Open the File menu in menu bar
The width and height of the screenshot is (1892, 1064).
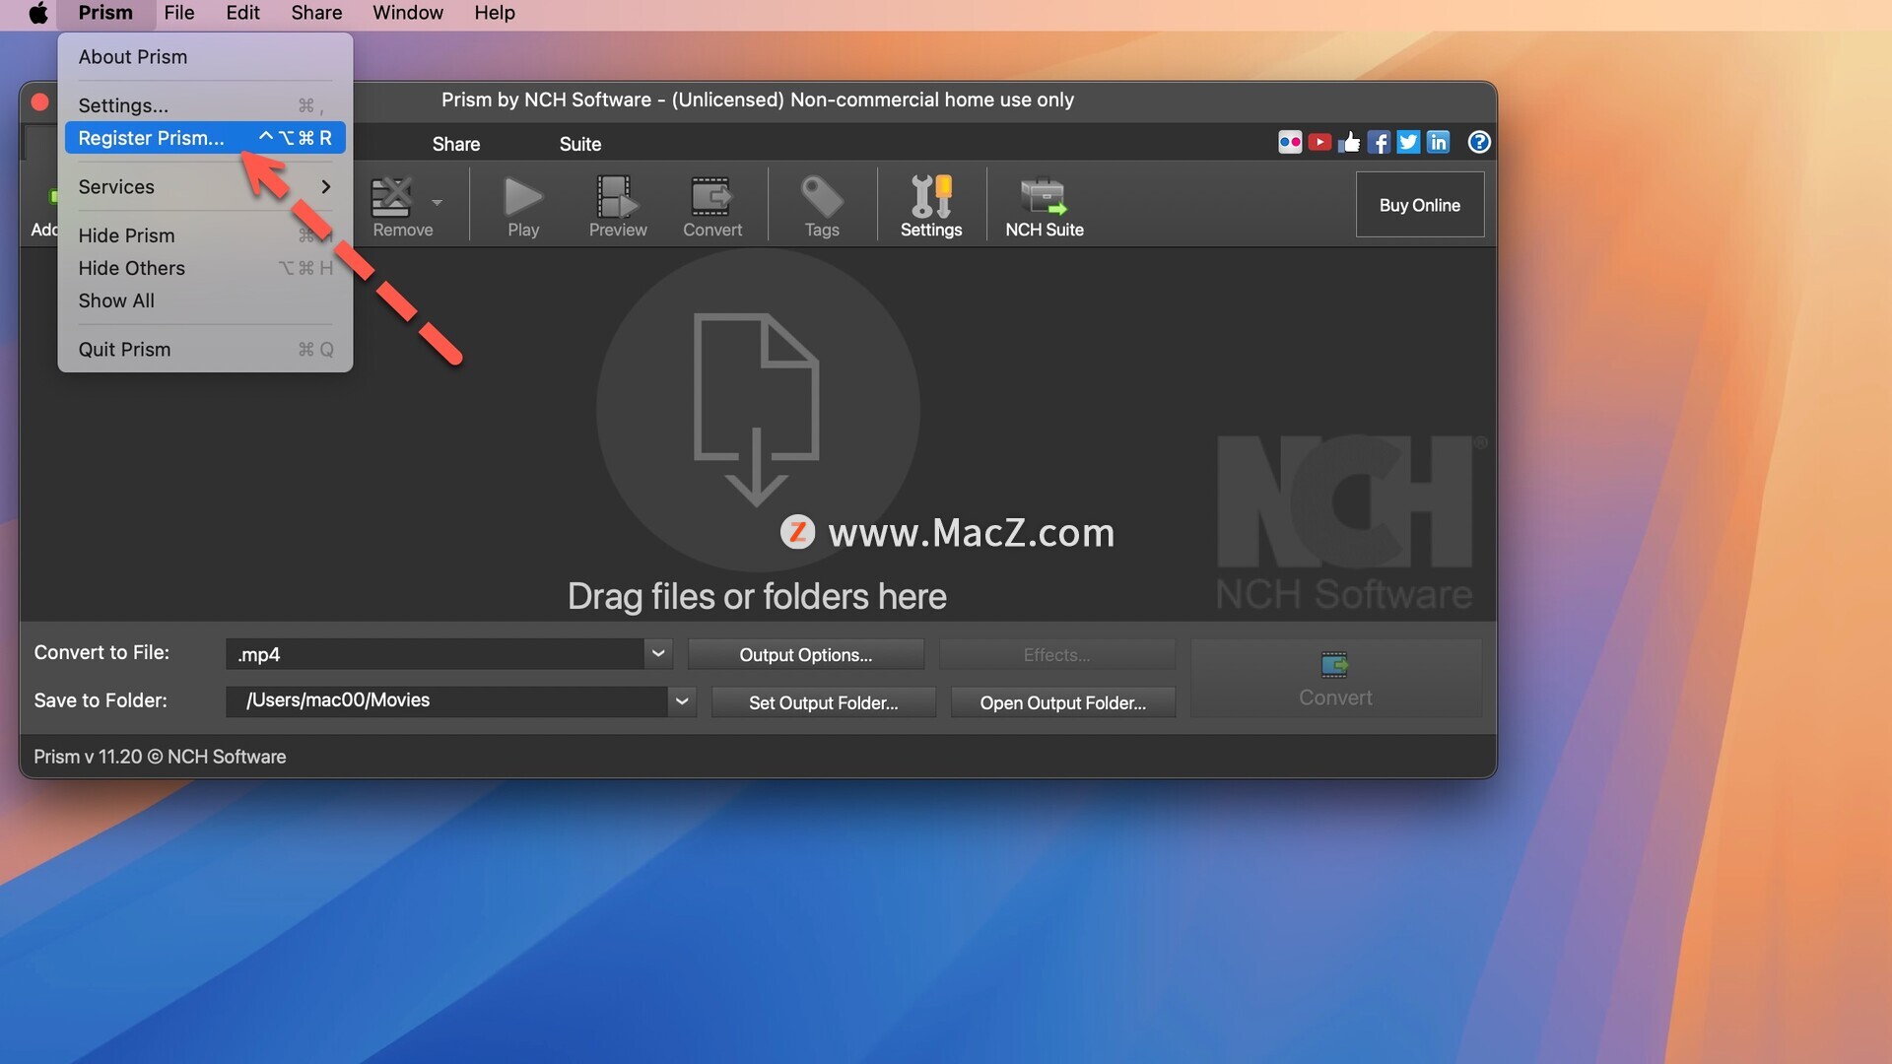pyautogui.click(x=178, y=14)
